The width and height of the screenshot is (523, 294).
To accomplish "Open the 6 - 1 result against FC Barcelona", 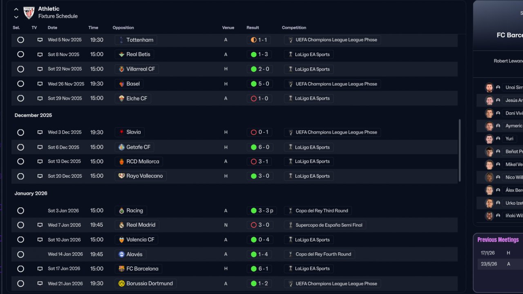I will pyautogui.click(x=259, y=269).
